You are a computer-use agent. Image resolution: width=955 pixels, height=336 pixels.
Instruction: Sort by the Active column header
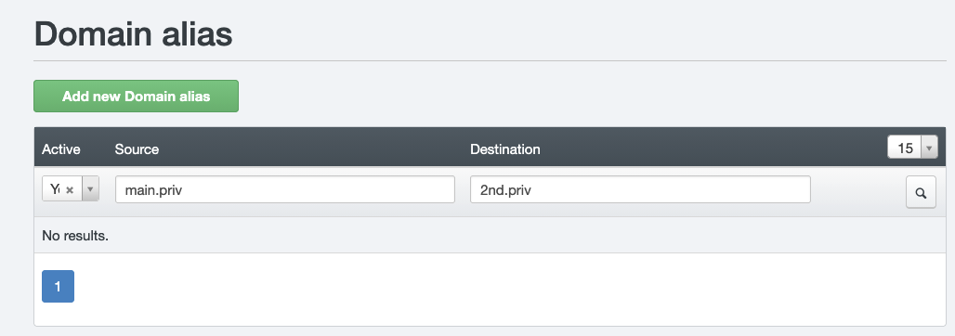point(61,149)
